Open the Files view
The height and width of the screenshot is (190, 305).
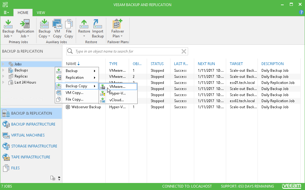tap(31, 168)
